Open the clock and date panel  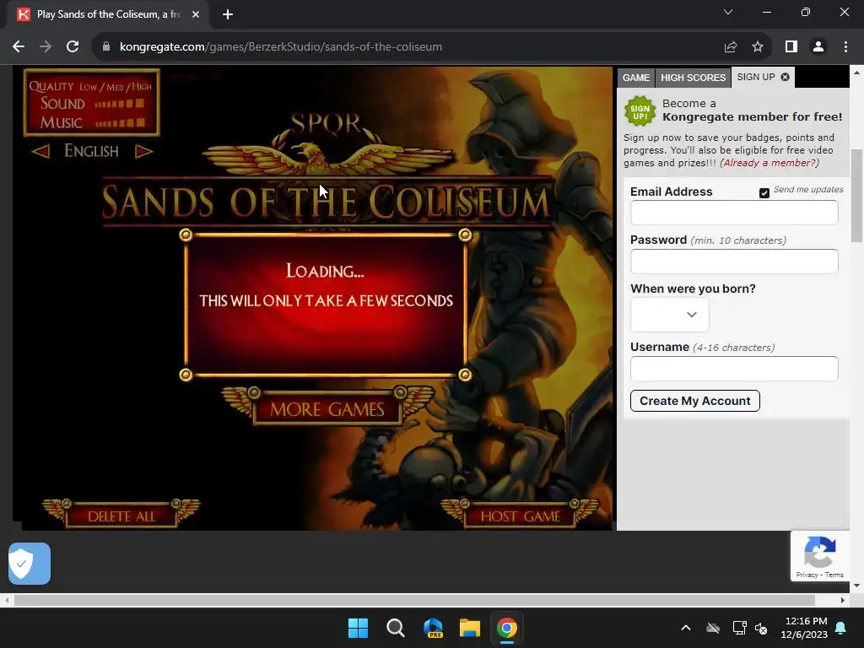(804, 628)
